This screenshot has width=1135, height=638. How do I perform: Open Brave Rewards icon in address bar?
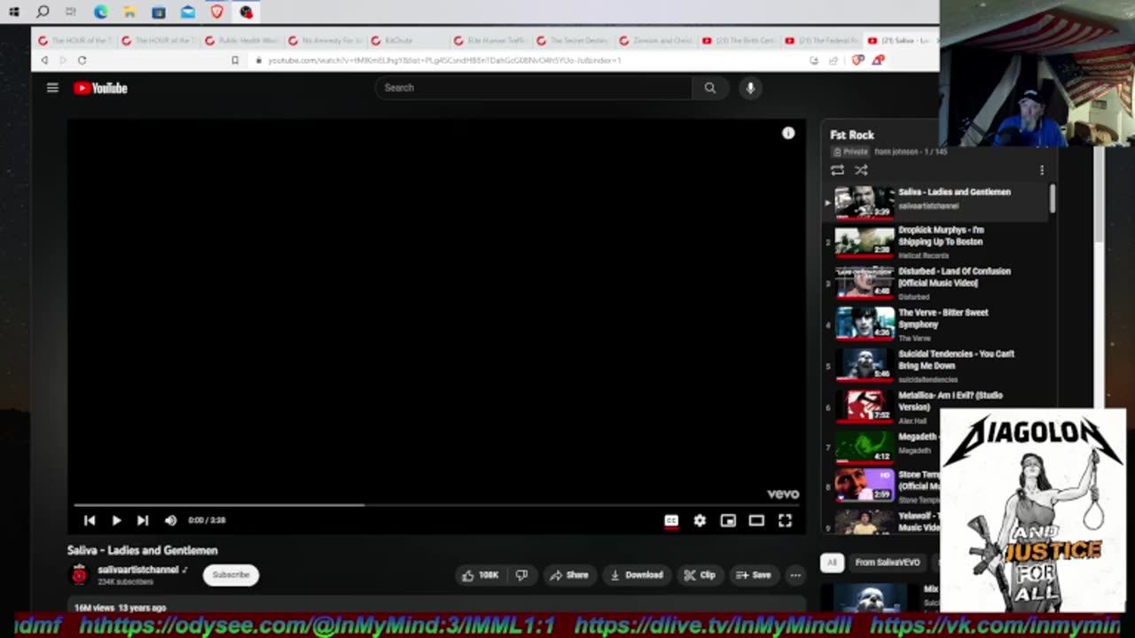[x=877, y=60]
